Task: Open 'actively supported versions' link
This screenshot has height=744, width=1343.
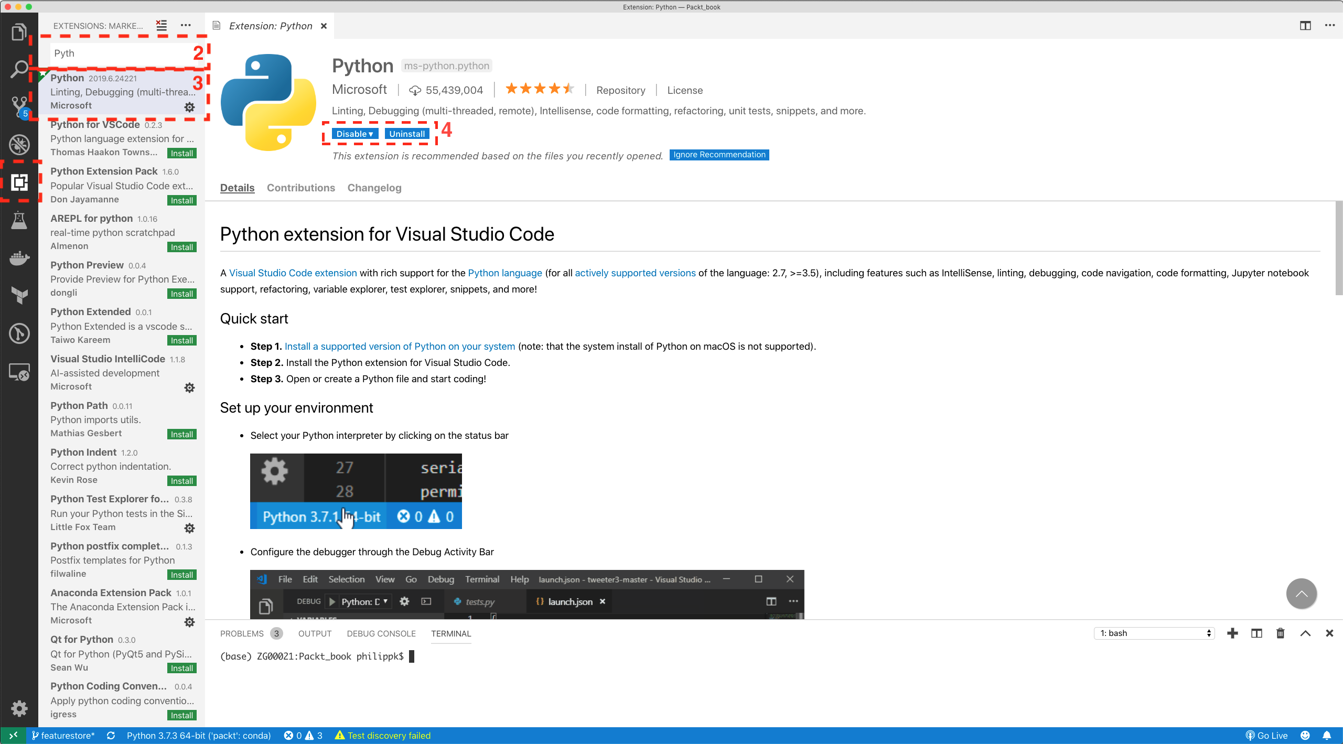Action: (635, 273)
